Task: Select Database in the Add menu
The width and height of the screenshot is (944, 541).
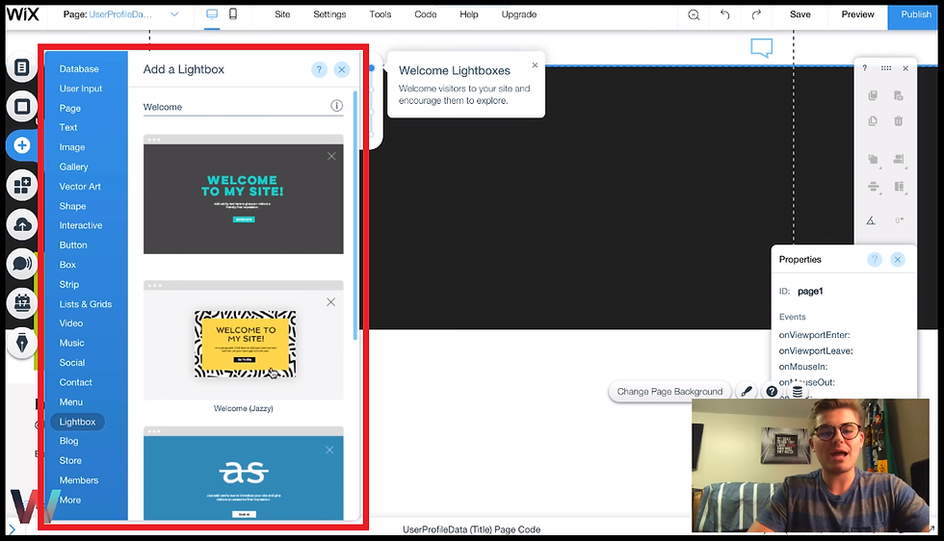Action: tap(79, 69)
